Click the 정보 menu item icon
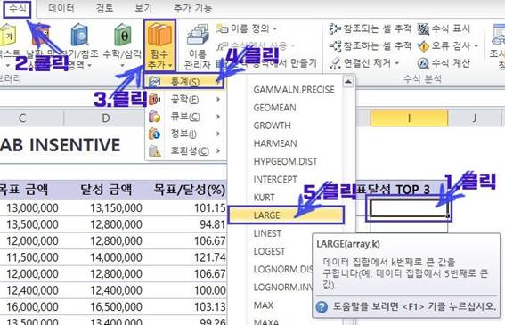This screenshot has width=505, height=325. point(155,134)
